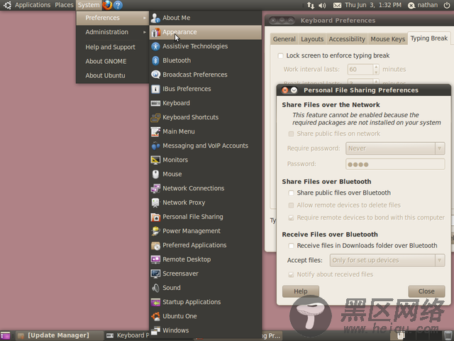
Task: Open the Require password dropdown
Action: pos(395,148)
